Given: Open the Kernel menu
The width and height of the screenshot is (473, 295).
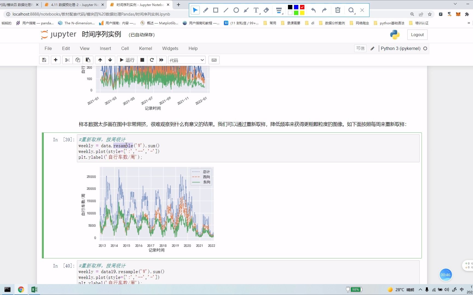Looking at the screenshot, I should pos(145,48).
